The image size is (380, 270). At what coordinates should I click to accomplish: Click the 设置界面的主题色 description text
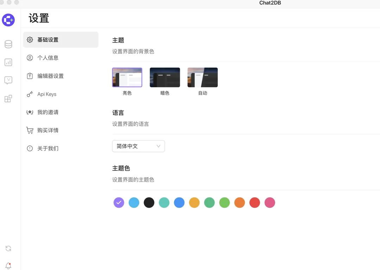[x=133, y=180]
